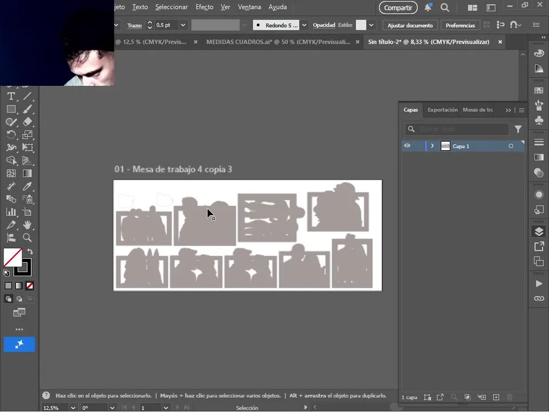This screenshot has width=549, height=412.
Task: Open the Texto menu
Action: coord(140,7)
